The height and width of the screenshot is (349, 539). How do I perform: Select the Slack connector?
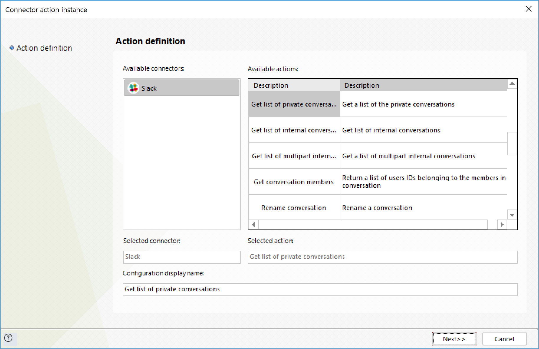(182, 88)
